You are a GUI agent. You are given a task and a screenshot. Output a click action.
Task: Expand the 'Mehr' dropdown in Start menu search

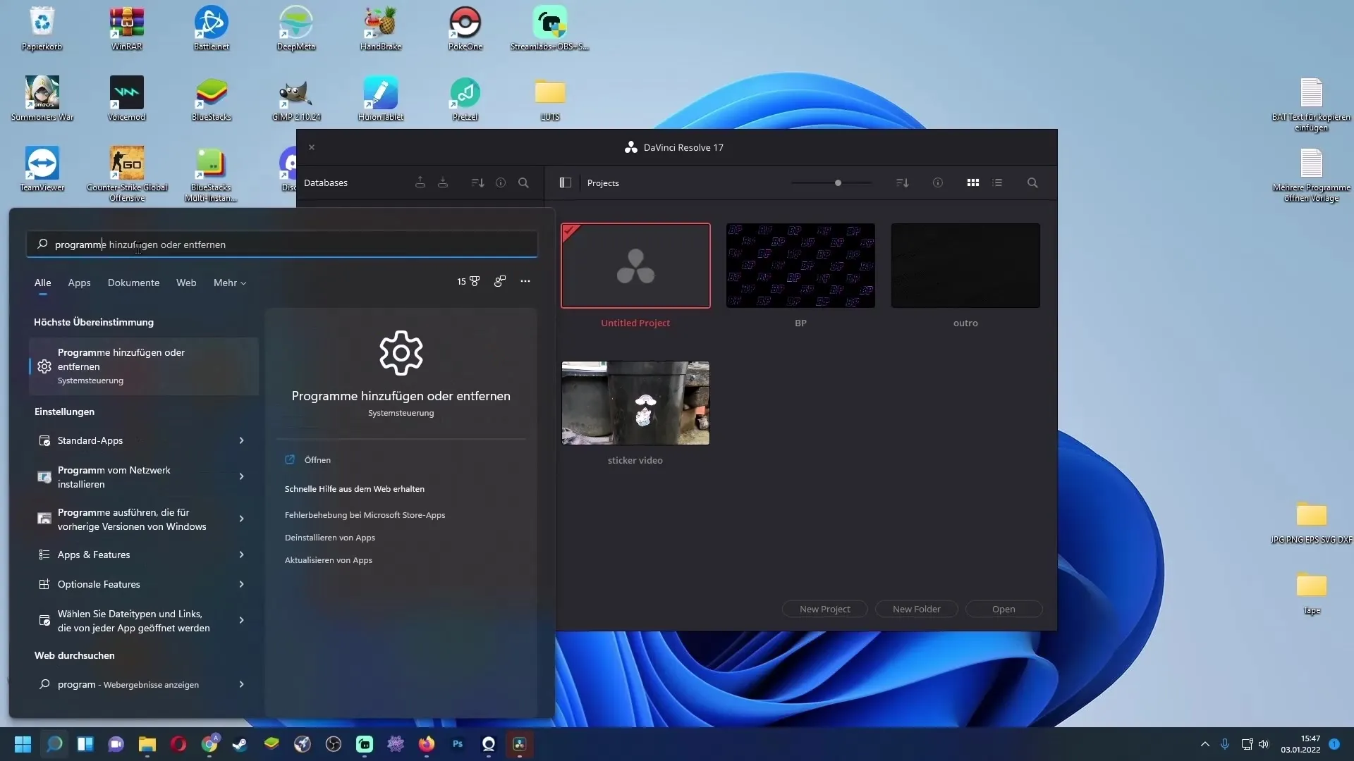pyautogui.click(x=228, y=282)
